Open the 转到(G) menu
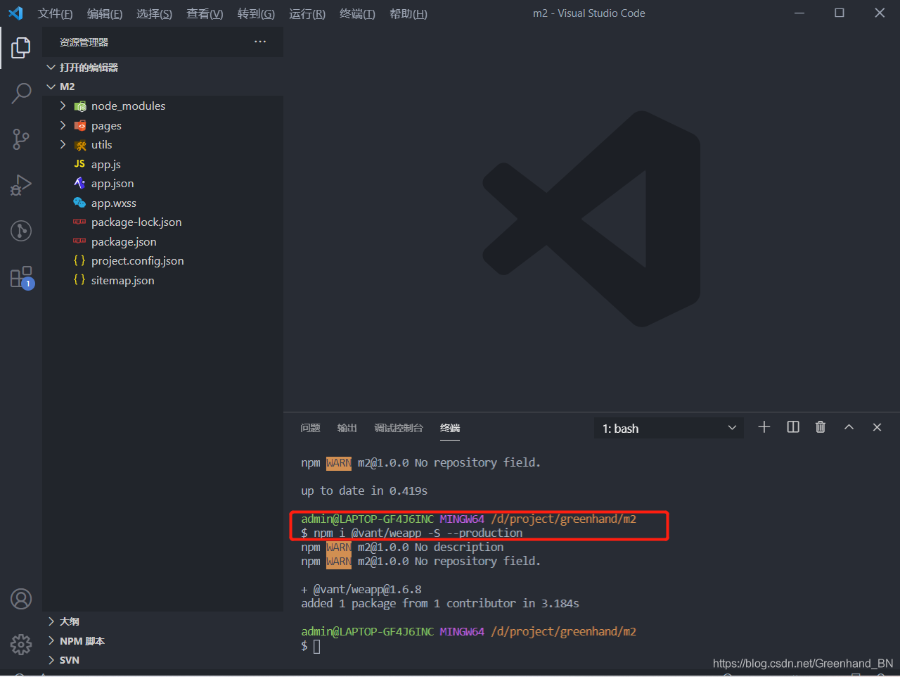 pyautogui.click(x=256, y=13)
